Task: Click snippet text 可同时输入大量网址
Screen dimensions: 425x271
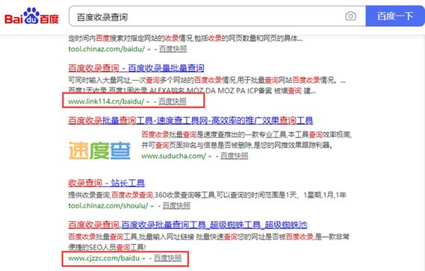Action: [99, 81]
